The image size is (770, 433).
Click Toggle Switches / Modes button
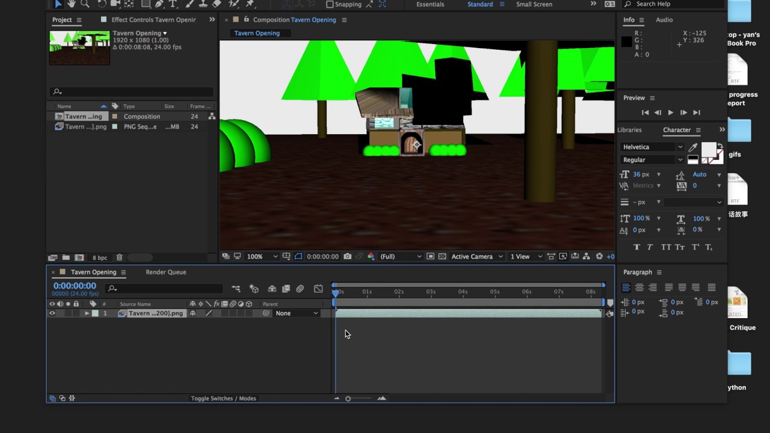(223, 398)
